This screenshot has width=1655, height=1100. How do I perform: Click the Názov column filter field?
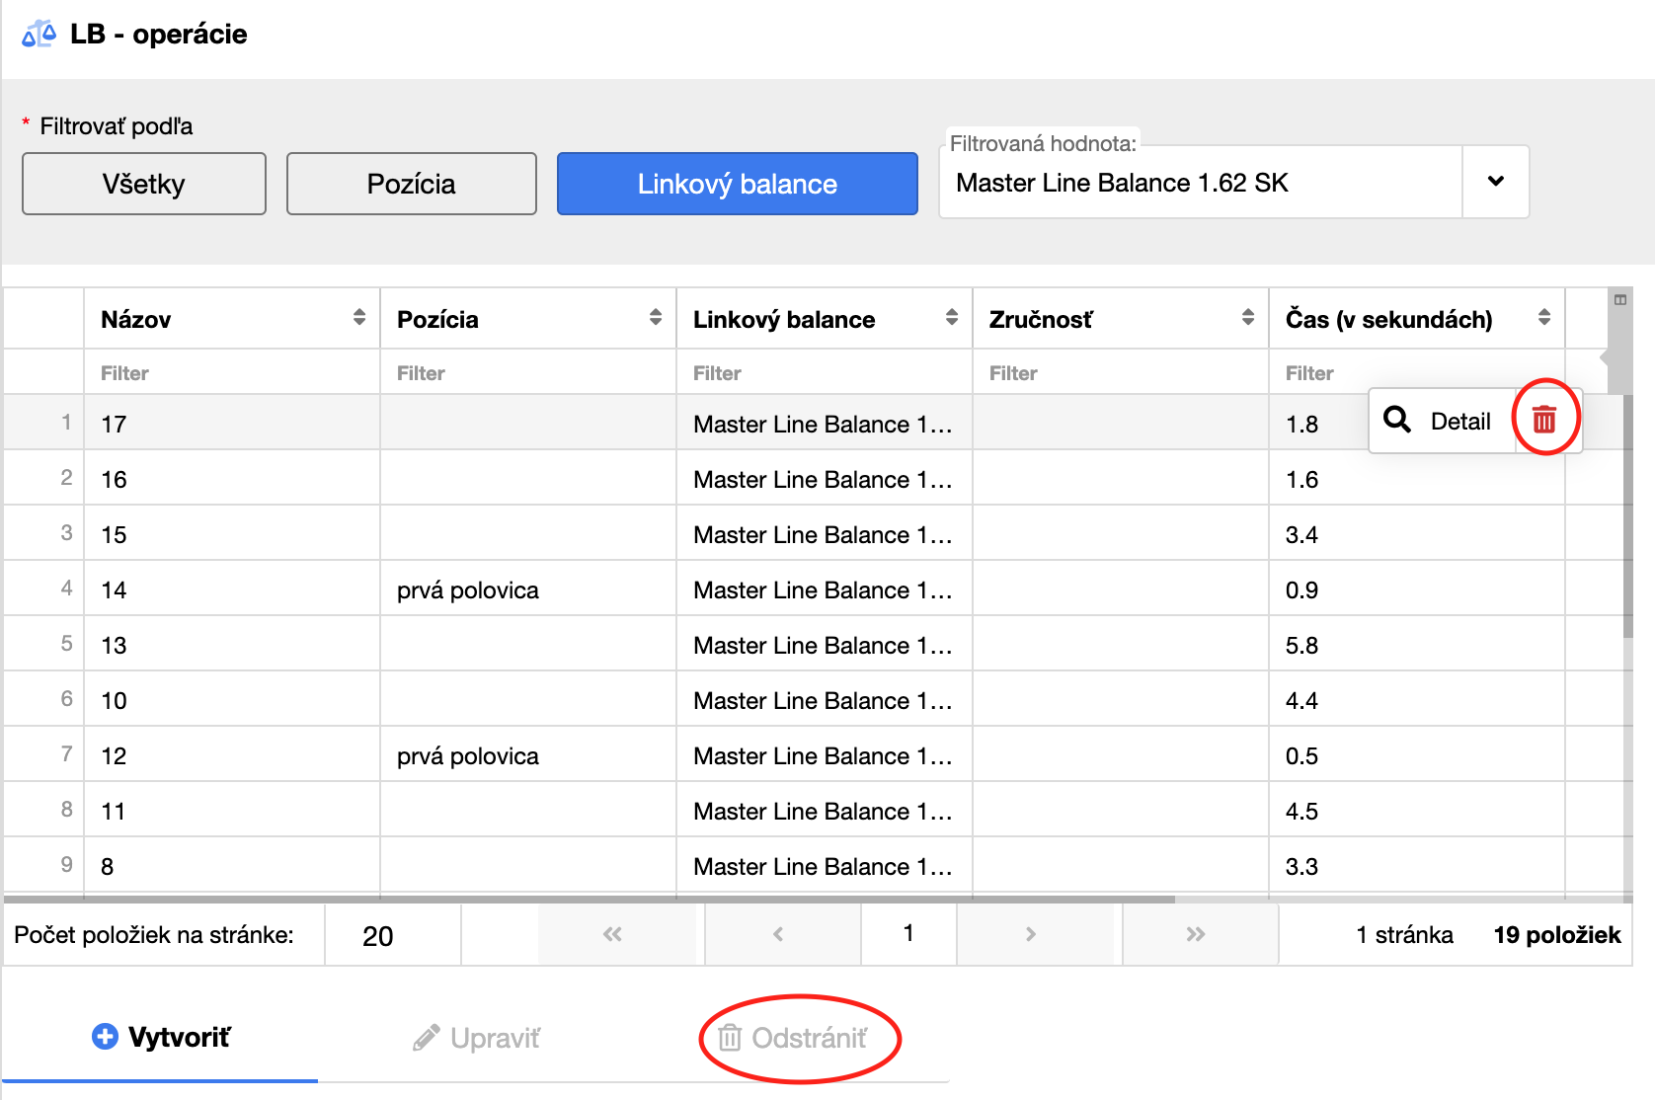click(x=232, y=373)
